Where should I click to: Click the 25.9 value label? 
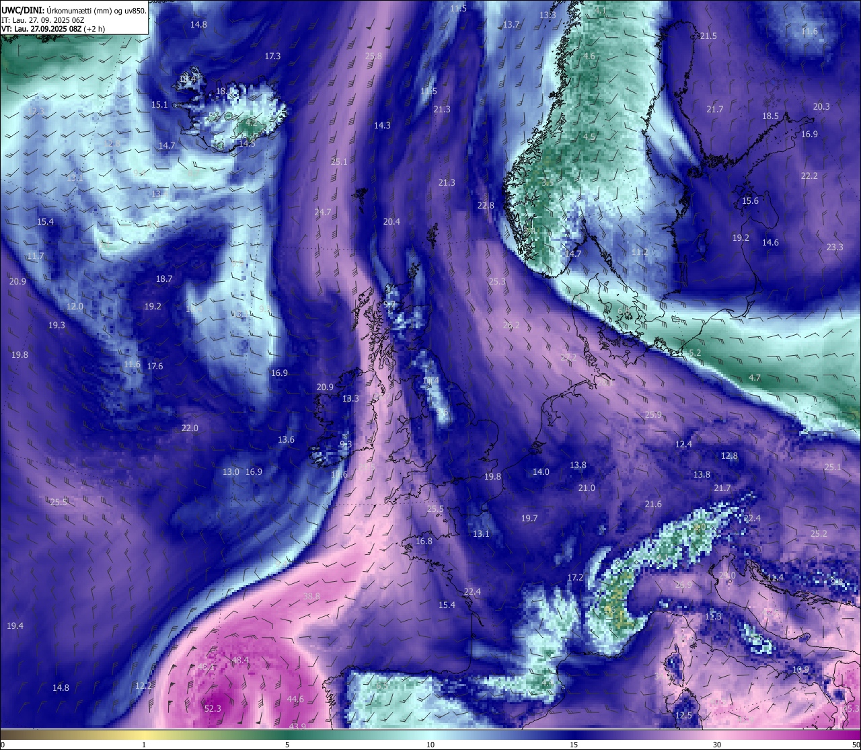tap(653, 414)
